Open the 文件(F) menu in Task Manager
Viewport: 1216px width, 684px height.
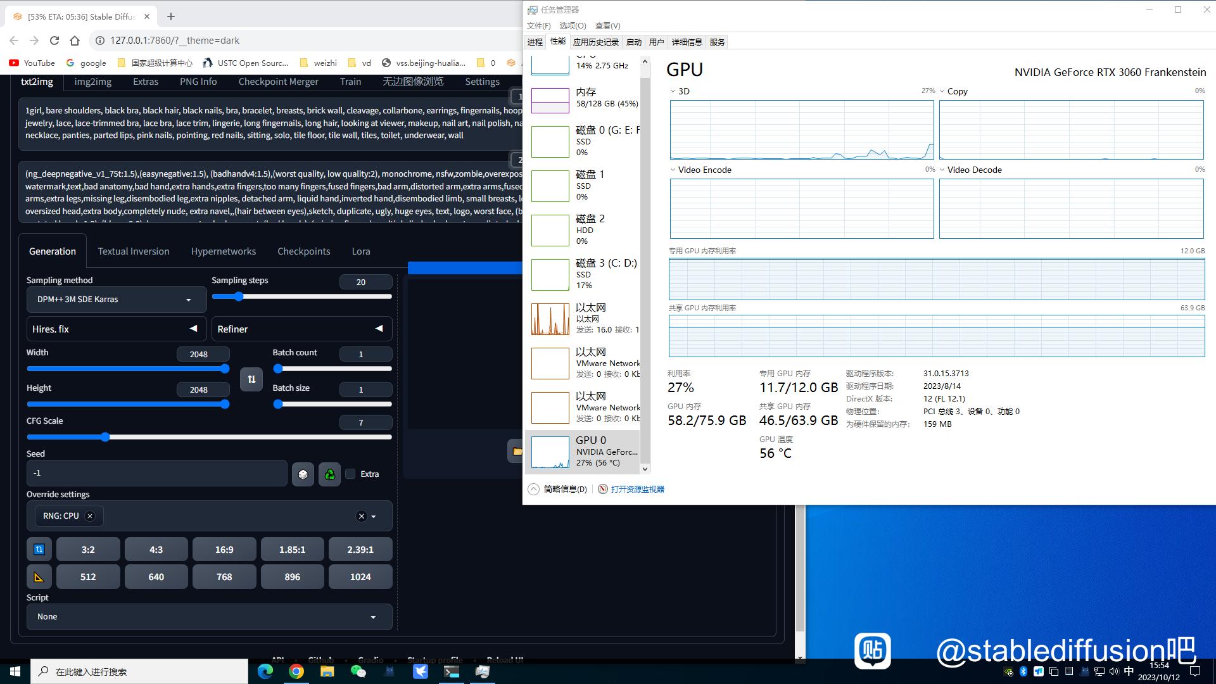pos(539,25)
